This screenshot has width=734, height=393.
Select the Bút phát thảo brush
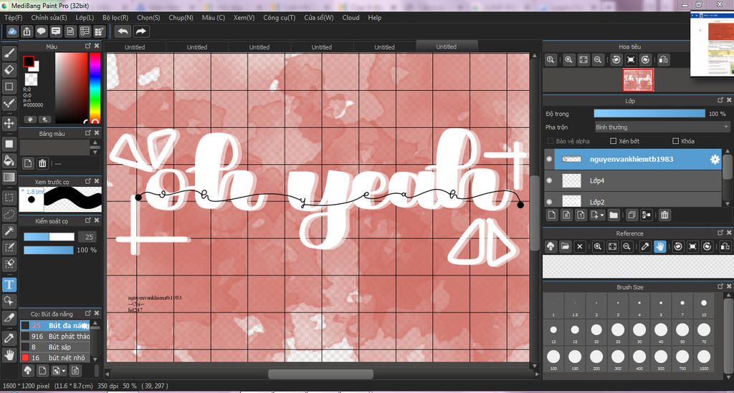point(55,336)
